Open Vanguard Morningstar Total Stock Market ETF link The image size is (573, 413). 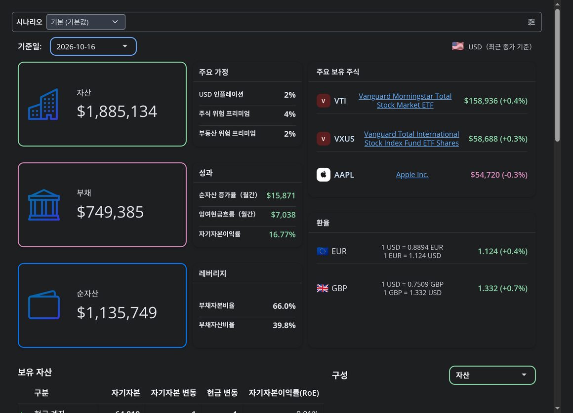click(405, 101)
